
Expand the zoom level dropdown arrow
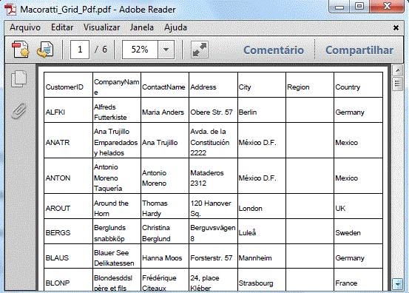[x=166, y=50]
